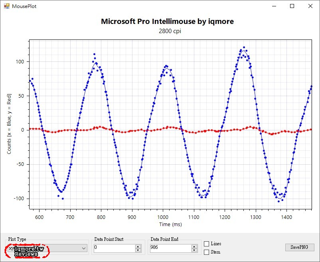Click the x-axis tick label 600
The width and height of the screenshot is (320, 262).
click(x=39, y=217)
